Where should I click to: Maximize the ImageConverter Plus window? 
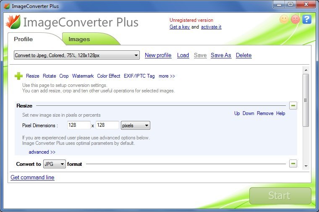pos(290,5)
